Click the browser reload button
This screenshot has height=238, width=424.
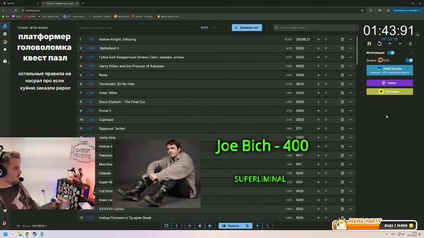tap(15, 10)
